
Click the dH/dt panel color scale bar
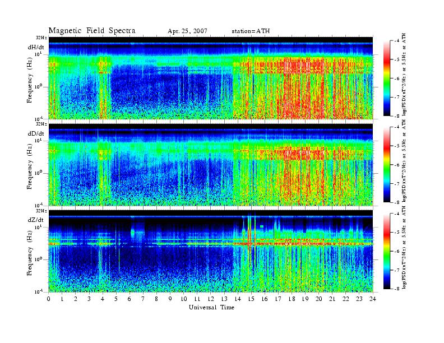(x=387, y=78)
